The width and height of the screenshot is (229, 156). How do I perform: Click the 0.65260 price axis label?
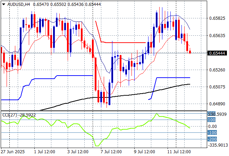(217, 69)
